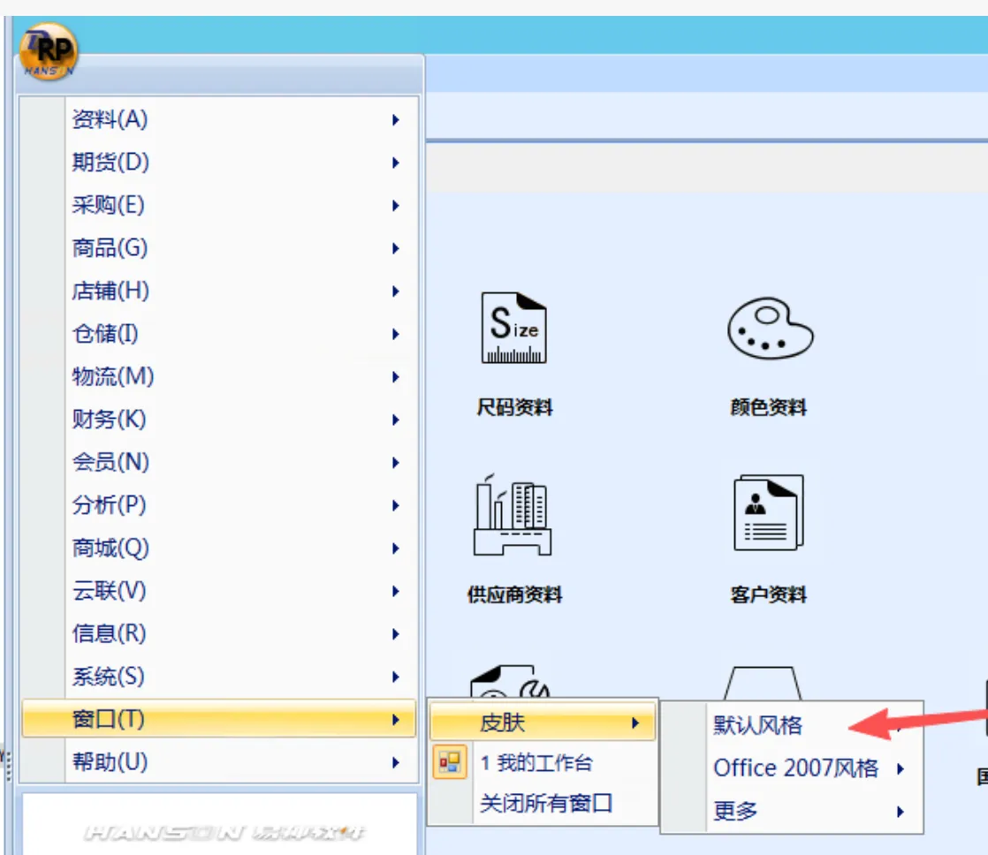Viewport: 988px width, 855px height.
Task: Select 默认风格 skin option
Action: point(757,725)
